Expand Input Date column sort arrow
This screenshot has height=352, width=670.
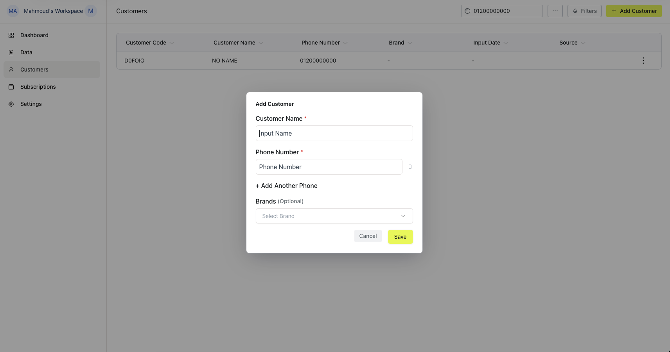pyautogui.click(x=506, y=43)
